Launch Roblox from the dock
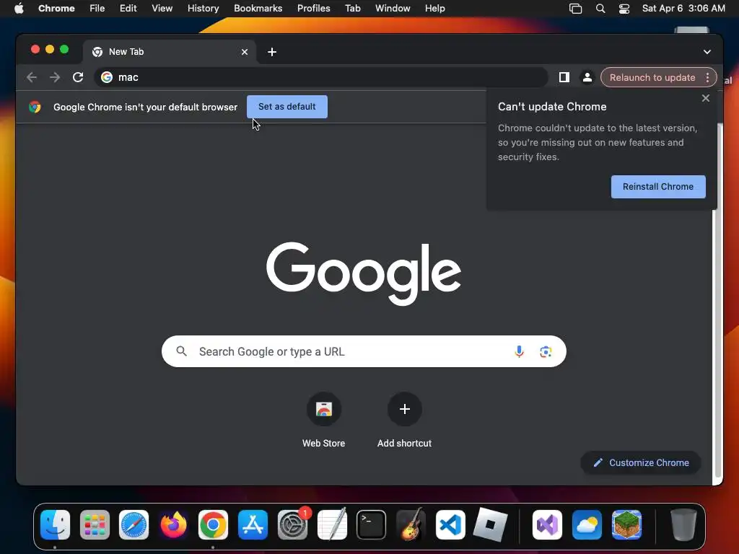 point(490,525)
